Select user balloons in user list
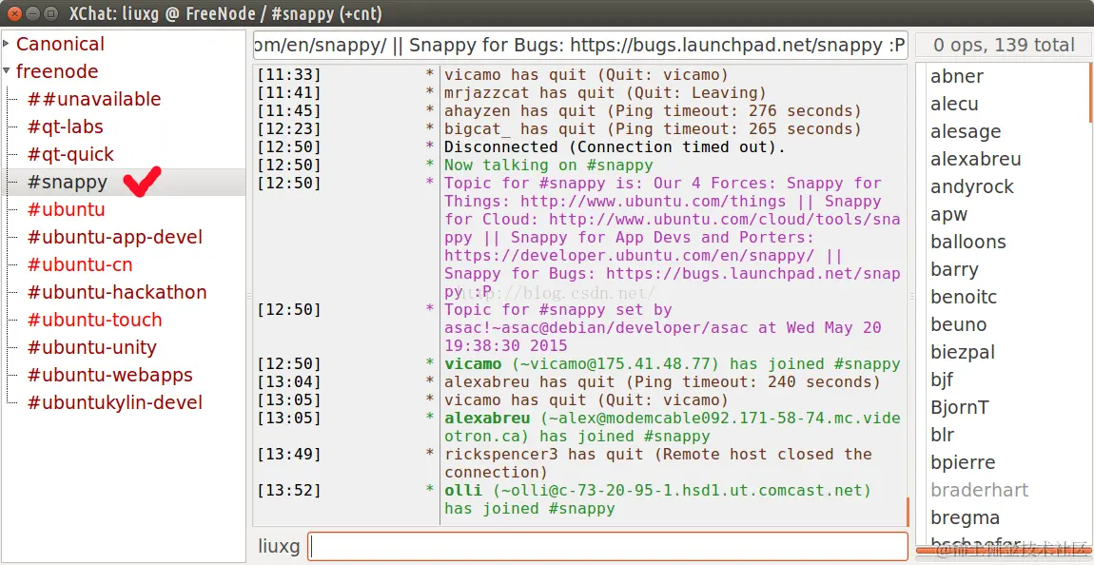Viewport: 1094px width, 565px height. [968, 242]
